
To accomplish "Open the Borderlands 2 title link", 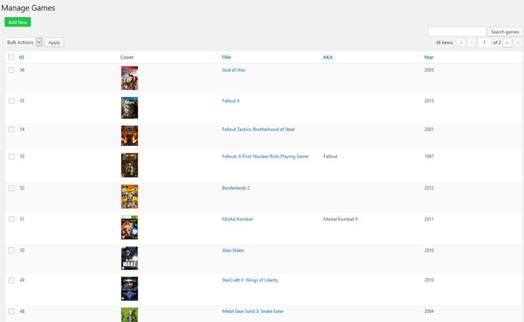I will coord(236,188).
